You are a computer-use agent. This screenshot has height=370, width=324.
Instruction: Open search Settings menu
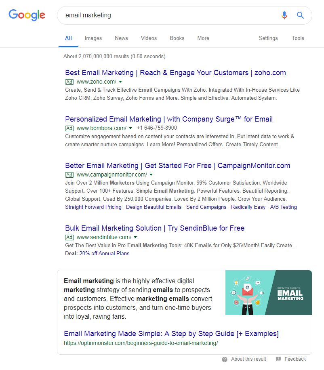click(x=268, y=38)
